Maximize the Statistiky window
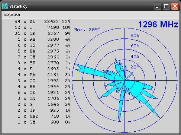This screenshot has height=135, width=181. 166,6
